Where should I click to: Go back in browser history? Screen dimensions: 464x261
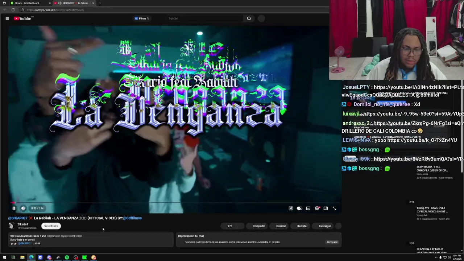tap(5, 10)
